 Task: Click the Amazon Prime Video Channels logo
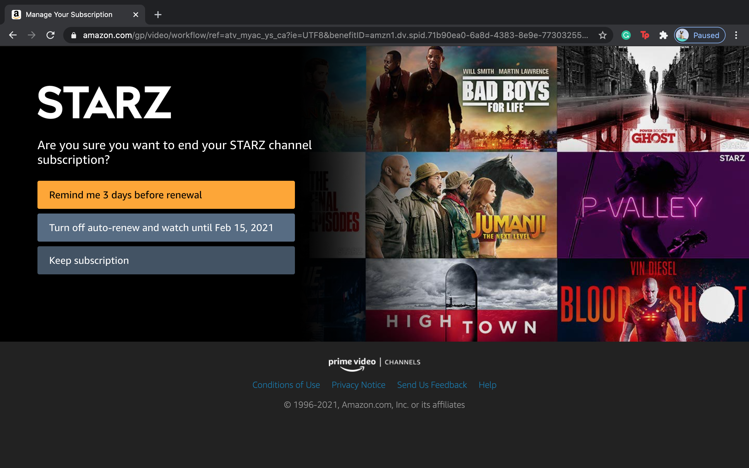tap(375, 363)
